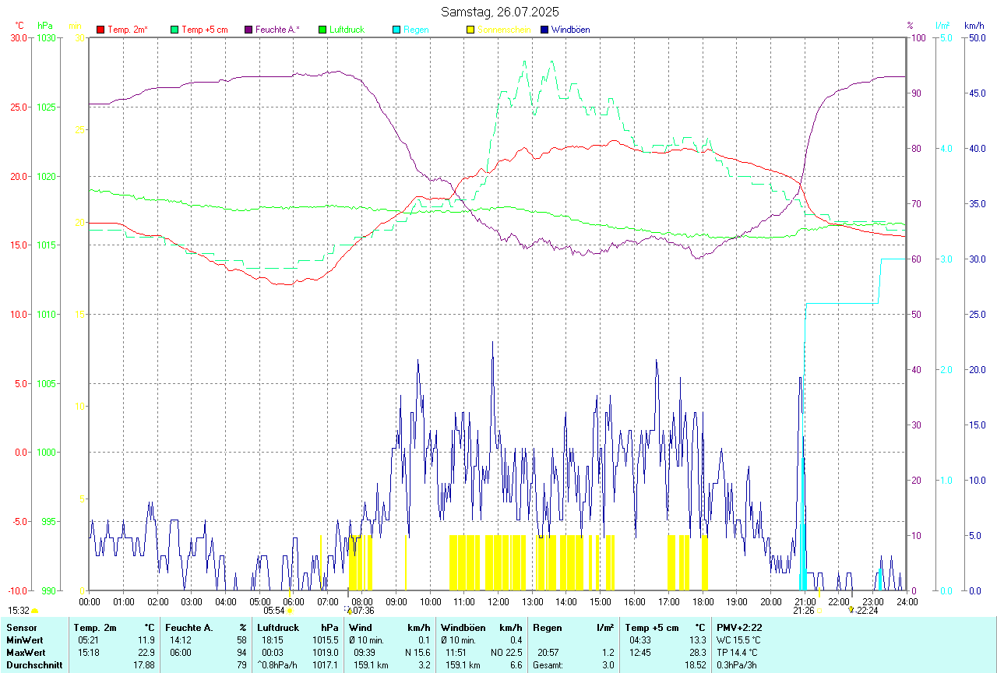Image resolution: width=997 pixels, height=673 pixels.
Task: Click the yellow Sonnenschein legend square
Action: (470, 30)
